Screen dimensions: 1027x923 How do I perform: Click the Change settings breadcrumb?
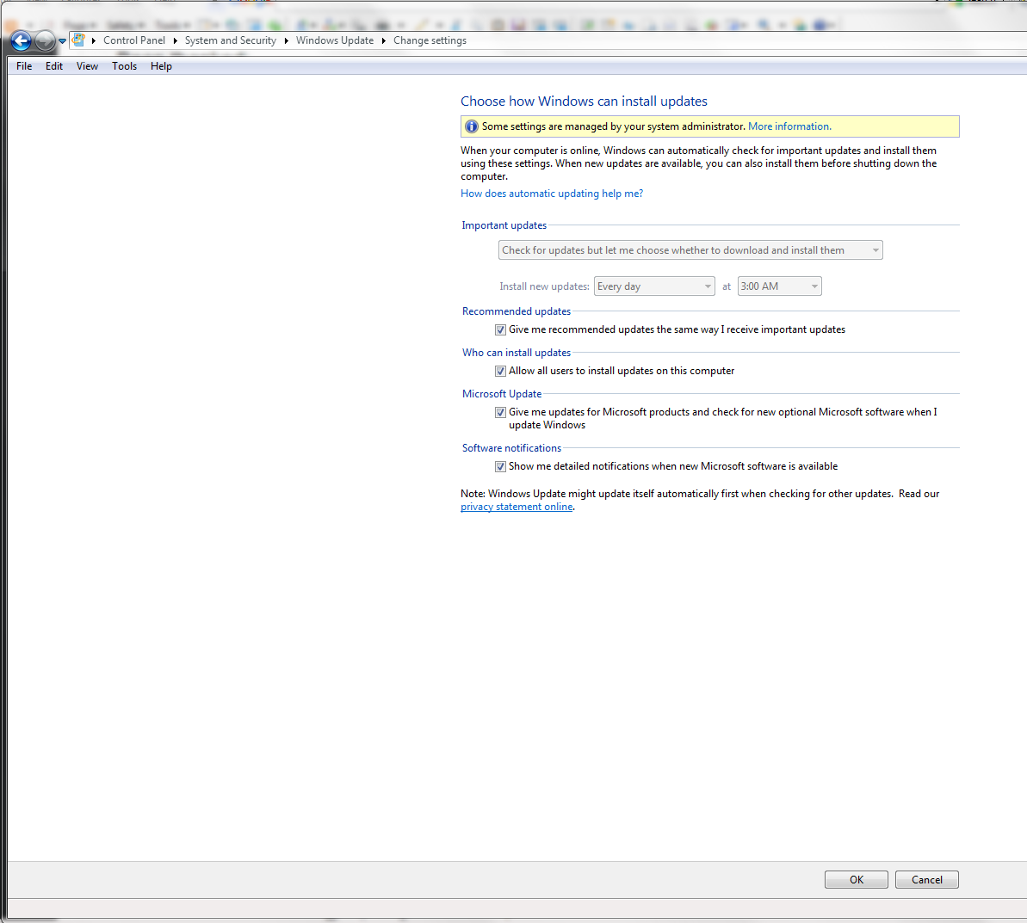pyautogui.click(x=430, y=40)
